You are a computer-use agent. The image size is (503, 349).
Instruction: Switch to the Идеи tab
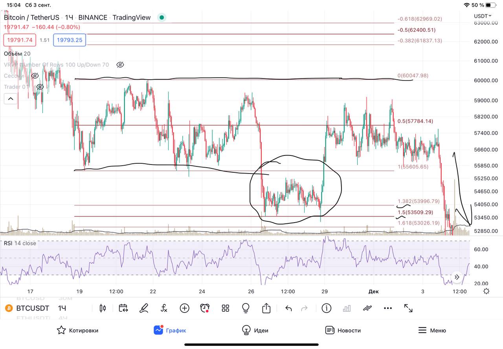tap(255, 330)
